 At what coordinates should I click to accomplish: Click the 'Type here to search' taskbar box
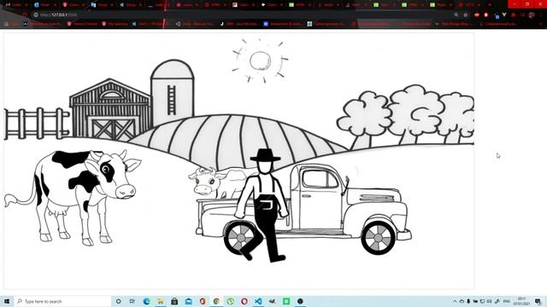coord(62,301)
